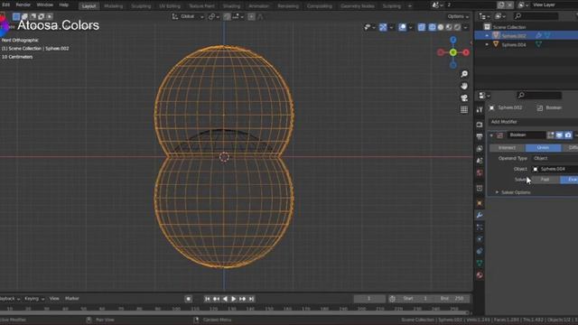The image size is (578, 325).
Task: Open the Material properties tab icon
Action: click(x=480, y=275)
